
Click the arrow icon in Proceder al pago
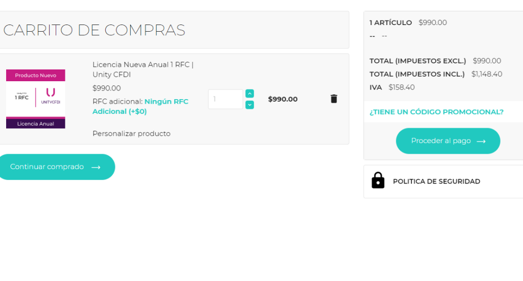(481, 141)
